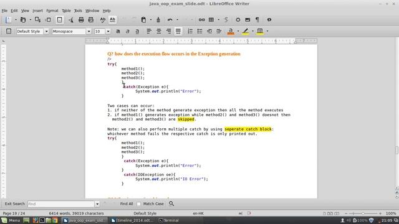Click the Open file toolbar icon
Viewport: 399px width, 224px height.
coord(23,20)
